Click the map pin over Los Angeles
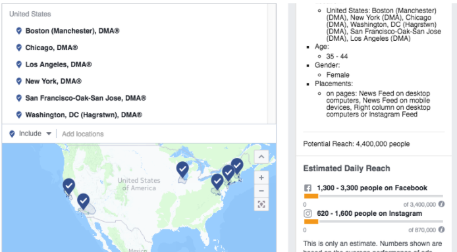This screenshot has height=252, width=457. click(84, 201)
